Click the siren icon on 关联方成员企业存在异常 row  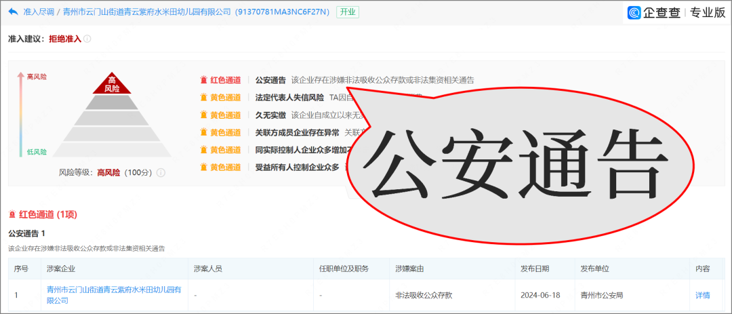tap(203, 132)
